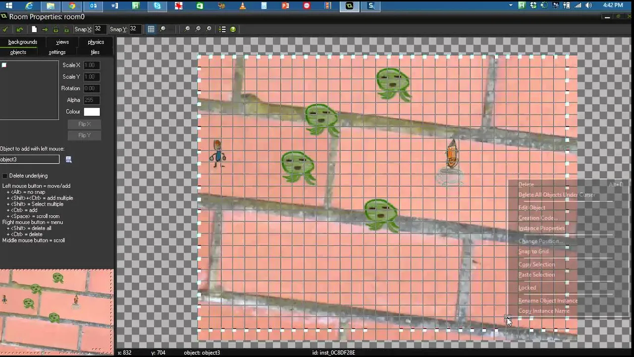This screenshot has height=357, width=634.
Task: Switch to the settings tab
Action: [x=57, y=52]
